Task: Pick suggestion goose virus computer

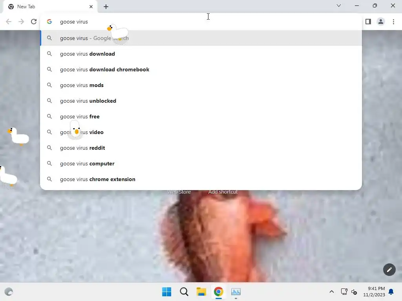Action: point(201,163)
